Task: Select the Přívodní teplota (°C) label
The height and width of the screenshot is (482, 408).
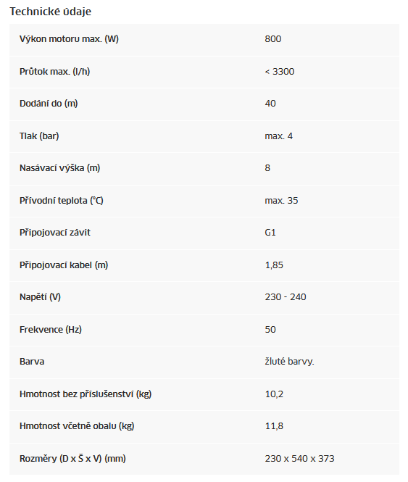Action: [61, 201]
